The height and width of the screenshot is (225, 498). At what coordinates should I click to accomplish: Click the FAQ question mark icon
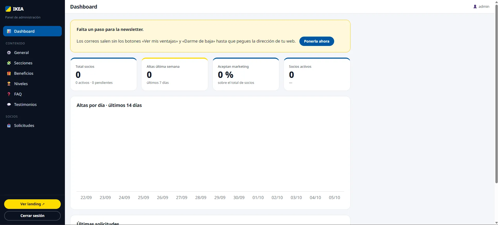pyautogui.click(x=9, y=94)
